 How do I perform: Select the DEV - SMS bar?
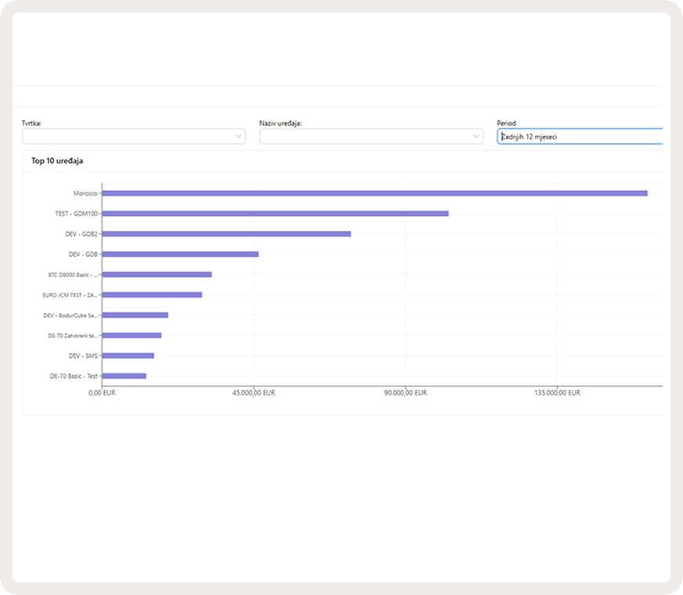coord(128,355)
